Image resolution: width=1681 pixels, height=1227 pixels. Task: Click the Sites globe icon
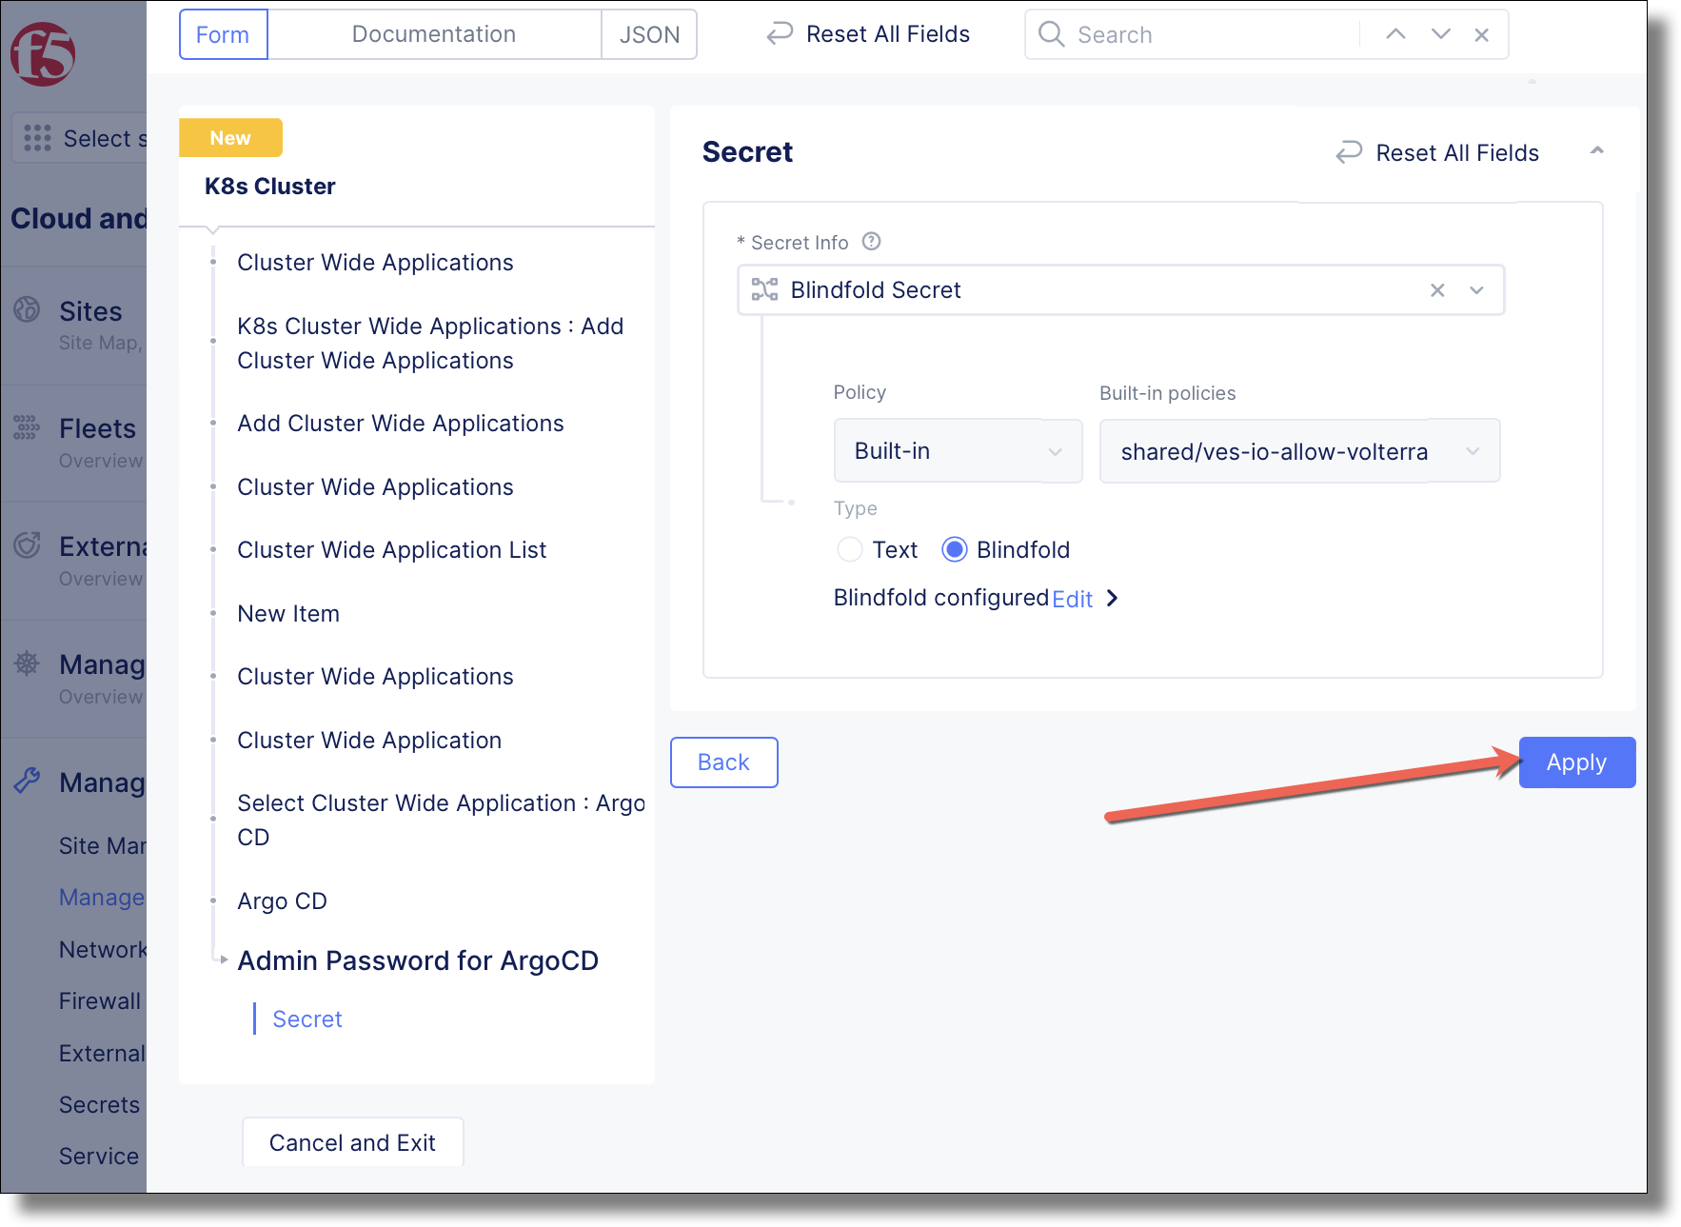pos(27,309)
